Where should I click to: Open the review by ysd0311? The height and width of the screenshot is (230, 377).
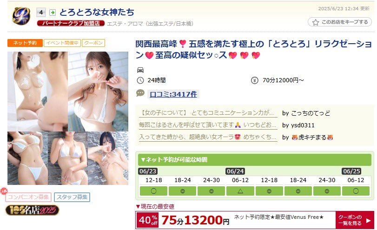[208, 125]
